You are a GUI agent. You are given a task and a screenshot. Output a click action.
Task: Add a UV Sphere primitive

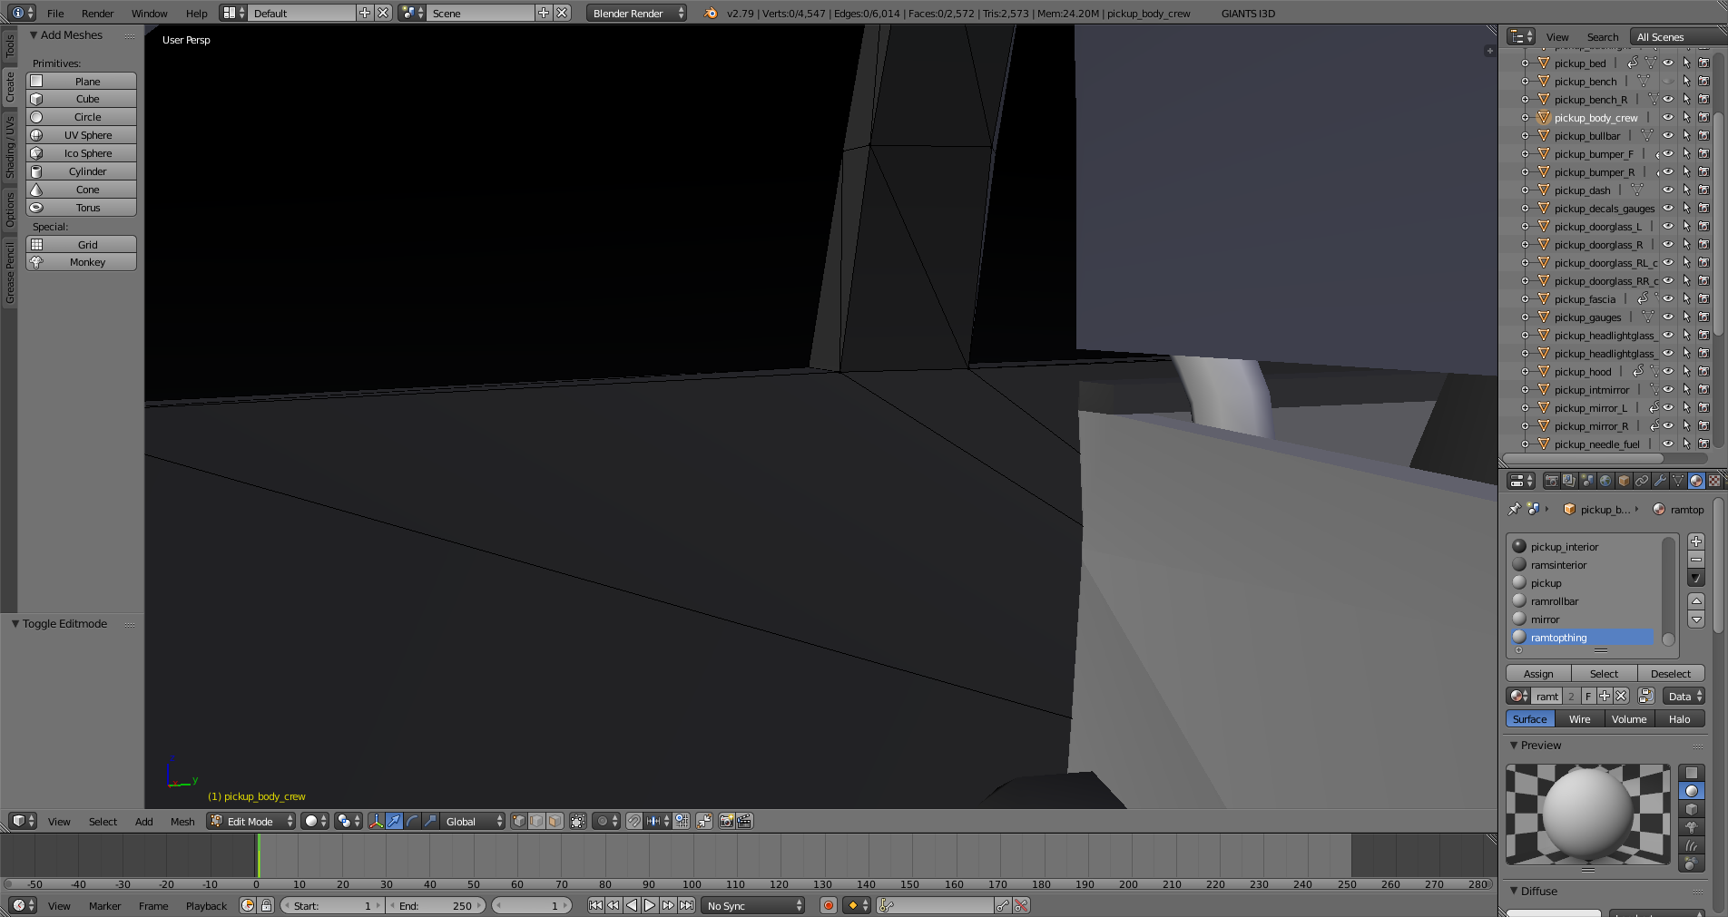coord(81,135)
